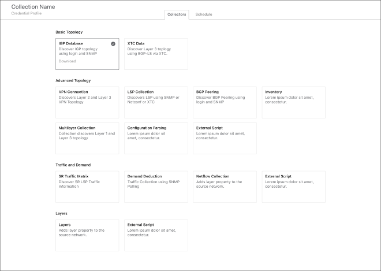Select the Inventory collector card

pyautogui.click(x=293, y=102)
